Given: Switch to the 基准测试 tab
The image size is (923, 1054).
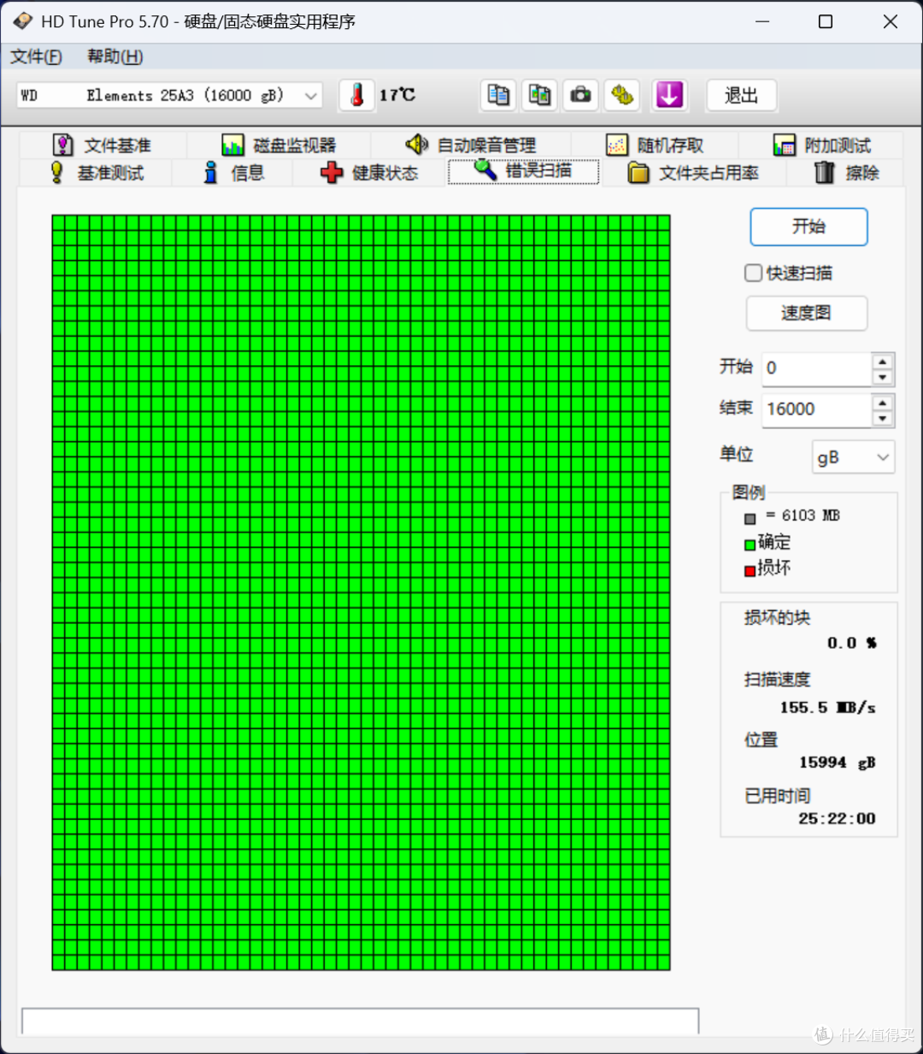Looking at the screenshot, I should click(x=96, y=173).
